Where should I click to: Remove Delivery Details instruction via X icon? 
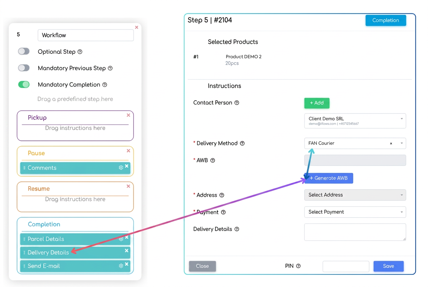(x=127, y=250)
